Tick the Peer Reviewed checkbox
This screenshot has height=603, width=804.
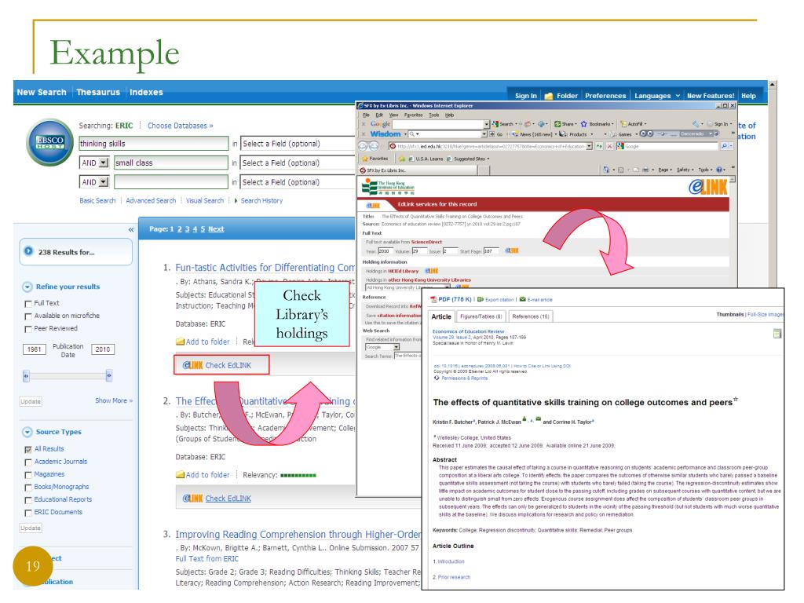point(28,329)
